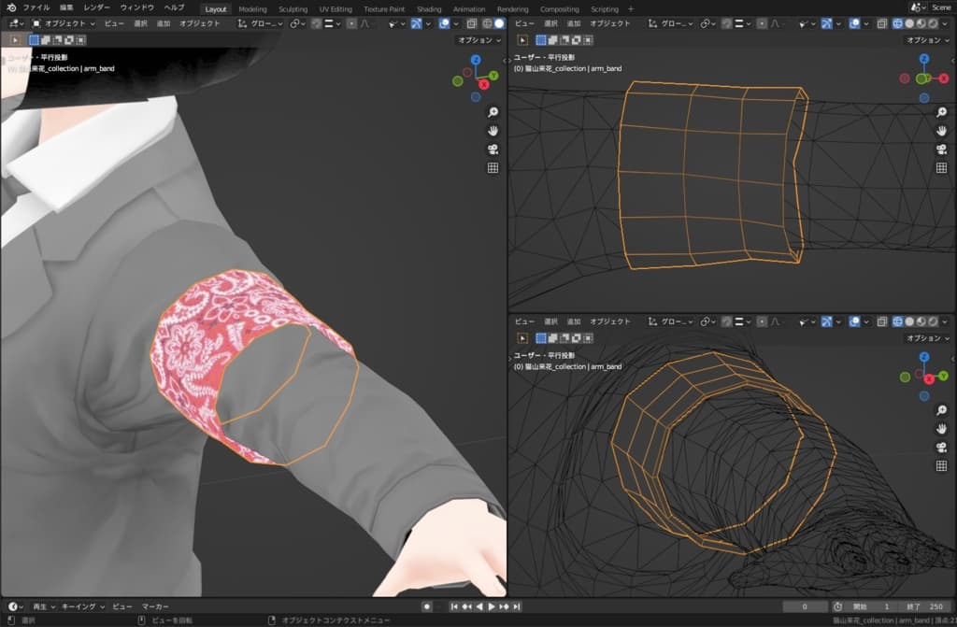The height and width of the screenshot is (627, 957).
Task: Click the zoom magnifier icon in left viewport
Action: (x=493, y=112)
